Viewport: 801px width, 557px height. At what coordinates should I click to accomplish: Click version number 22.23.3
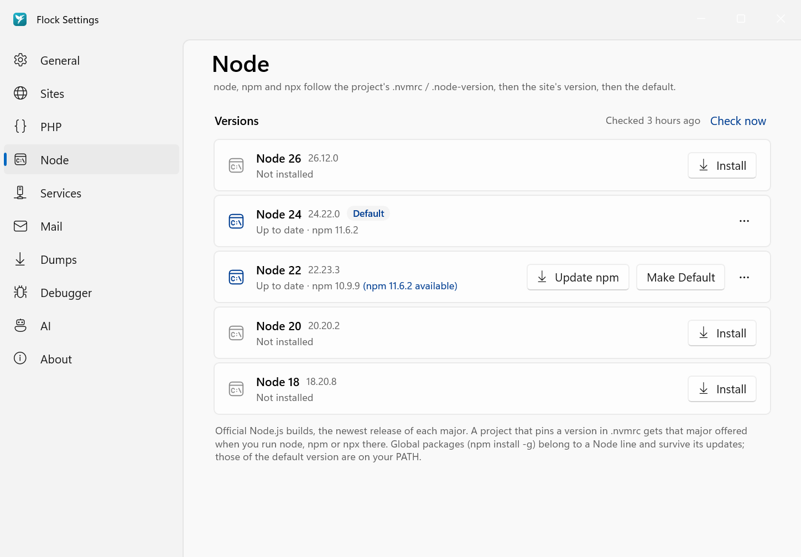coord(324,270)
